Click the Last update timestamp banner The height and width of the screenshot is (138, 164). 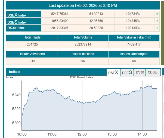(83, 5)
